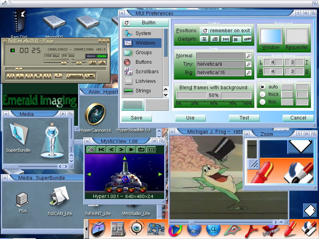Set 1:1 zoom in MysticView
Screen dimensions: 319x239
(x=151, y=150)
